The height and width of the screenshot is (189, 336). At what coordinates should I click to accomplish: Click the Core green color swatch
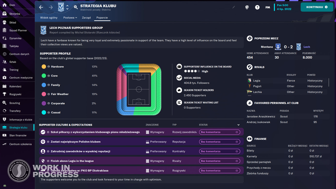click(x=44, y=76)
